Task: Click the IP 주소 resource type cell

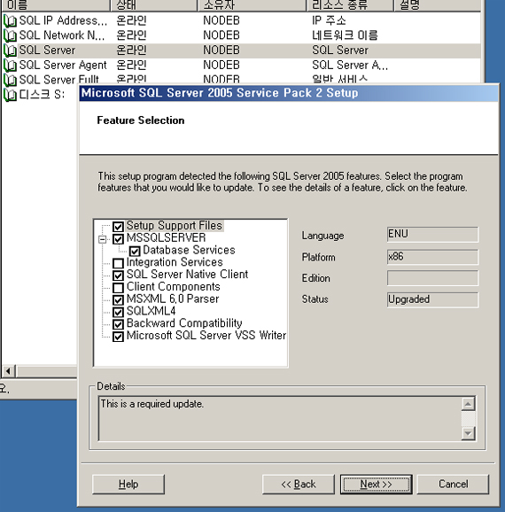Action: pyautogui.click(x=329, y=20)
